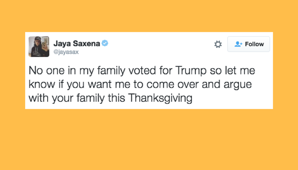This screenshot has width=298, height=170.
Task: Click the word argue in the tweet
Action: [238, 85]
